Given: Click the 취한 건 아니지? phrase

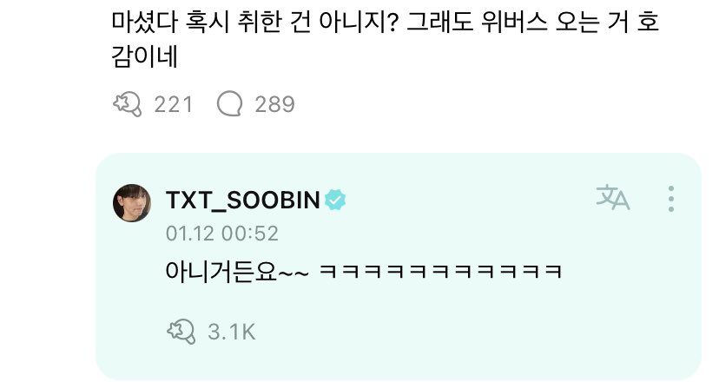Looking at the screenshot, I should click(317, 22).
